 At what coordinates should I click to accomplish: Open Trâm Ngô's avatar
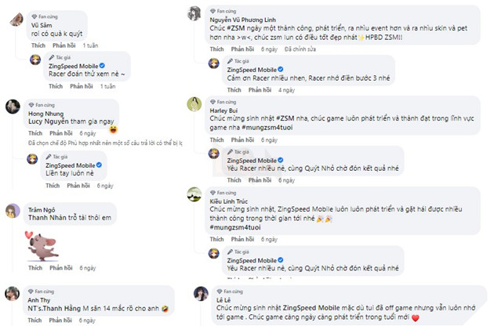(13, 212)
